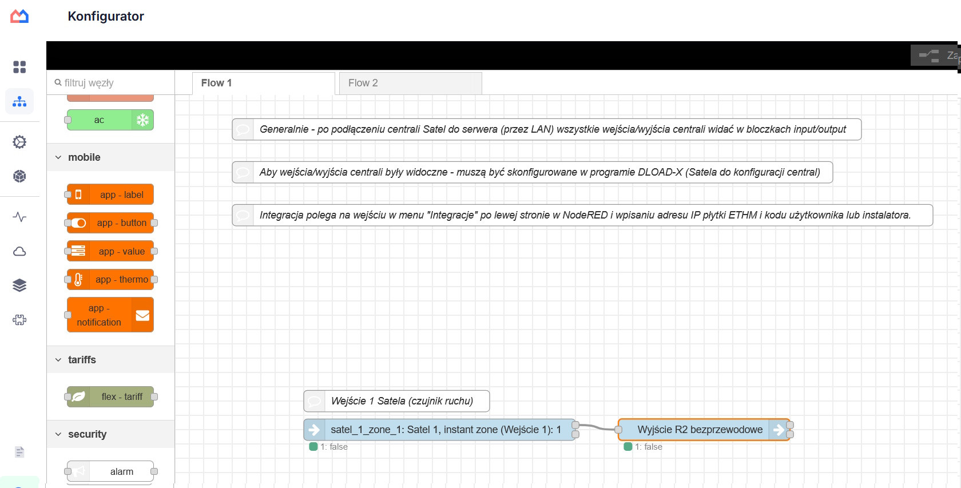Collapse the security palette category
Screen dimensions: 961x488
(110, 434)
